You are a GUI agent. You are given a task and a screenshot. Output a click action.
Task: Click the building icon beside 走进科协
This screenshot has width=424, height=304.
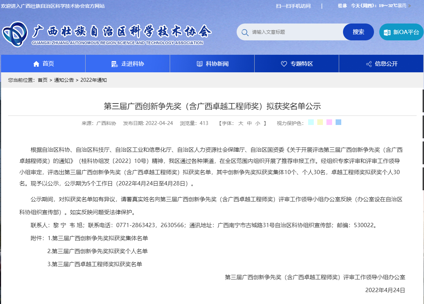(114, 64)
